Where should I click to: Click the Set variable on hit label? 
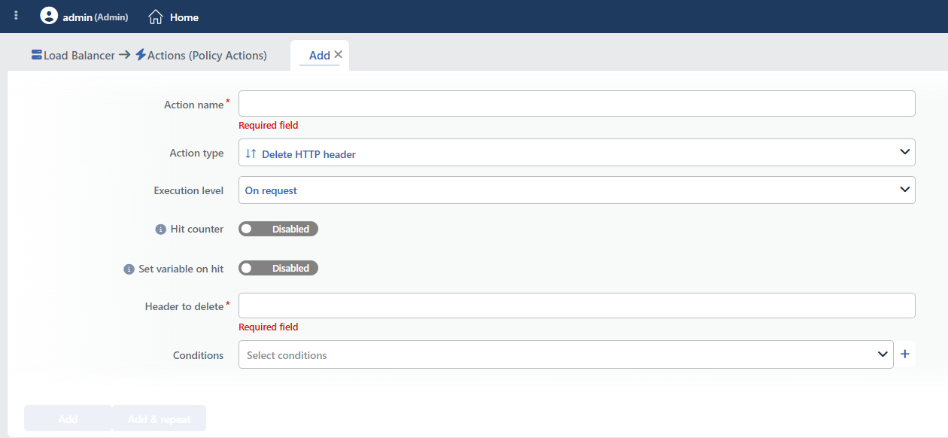click(x=181, y=268)
